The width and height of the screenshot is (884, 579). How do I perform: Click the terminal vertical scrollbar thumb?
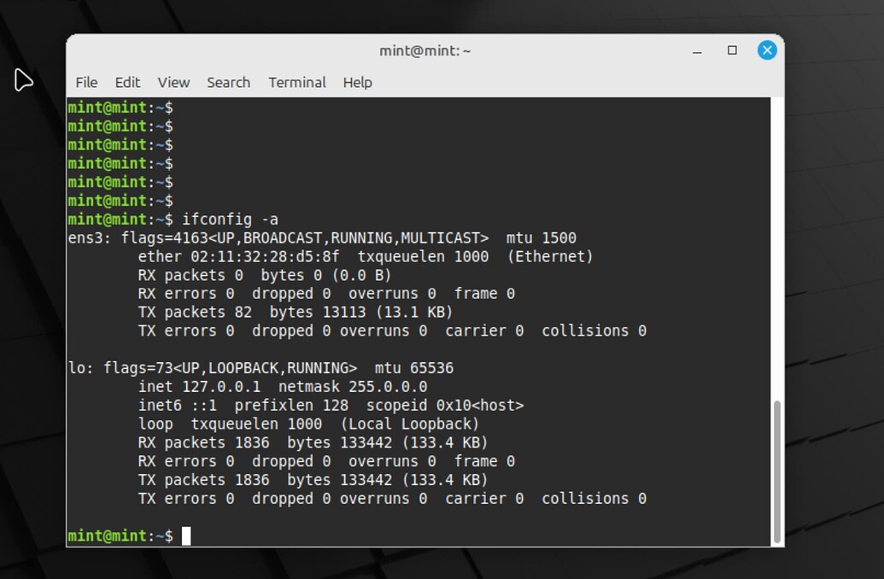pyautogui.click(x=777, y=471)
